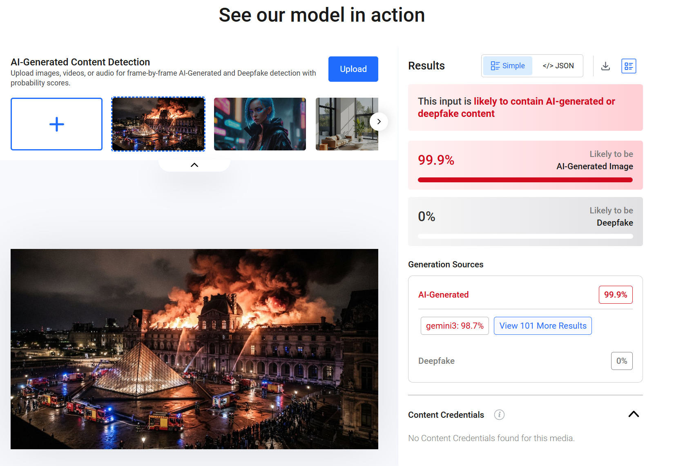This screenshot has width=674, height=466.
Task: Add new media with the plus tile
Action: point(56,124)
